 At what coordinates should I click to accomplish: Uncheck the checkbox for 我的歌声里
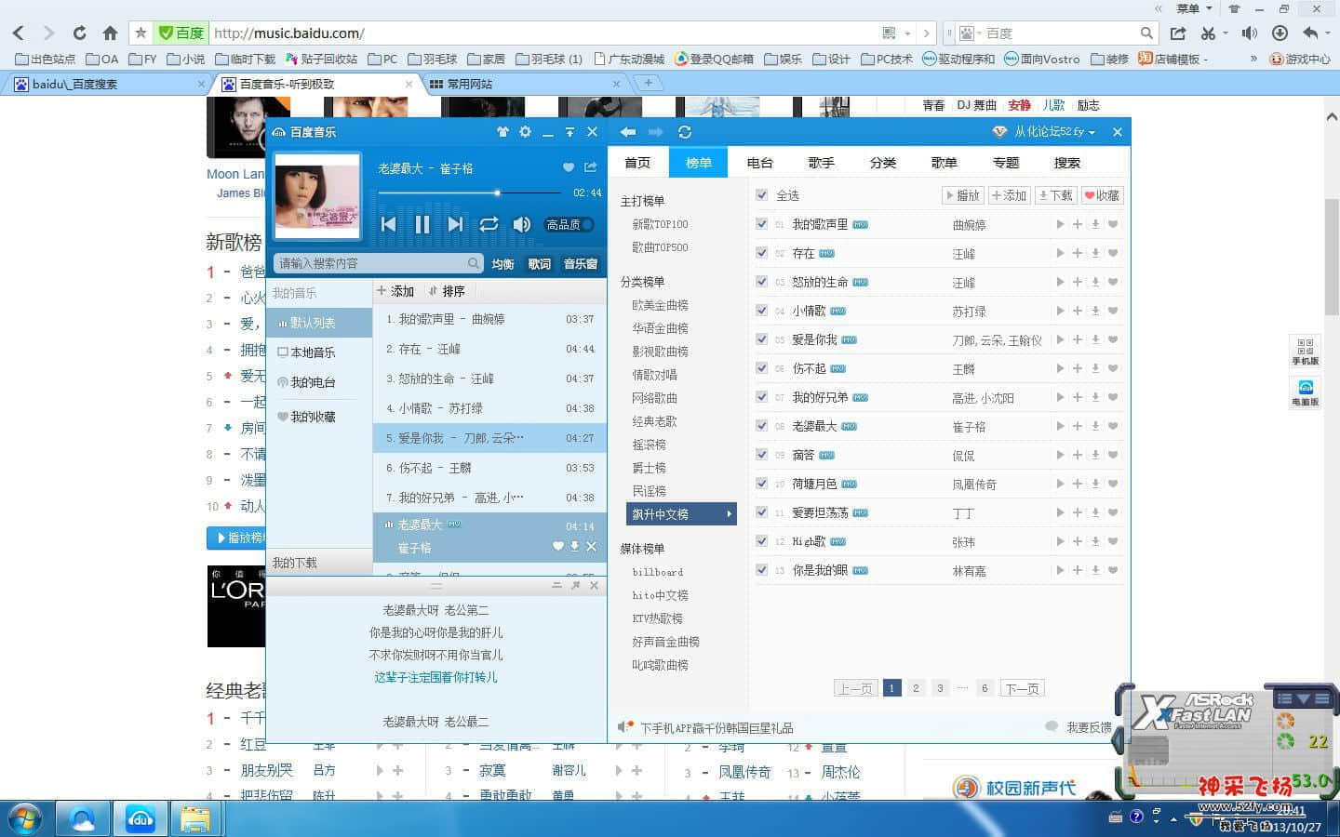[761, 224]
